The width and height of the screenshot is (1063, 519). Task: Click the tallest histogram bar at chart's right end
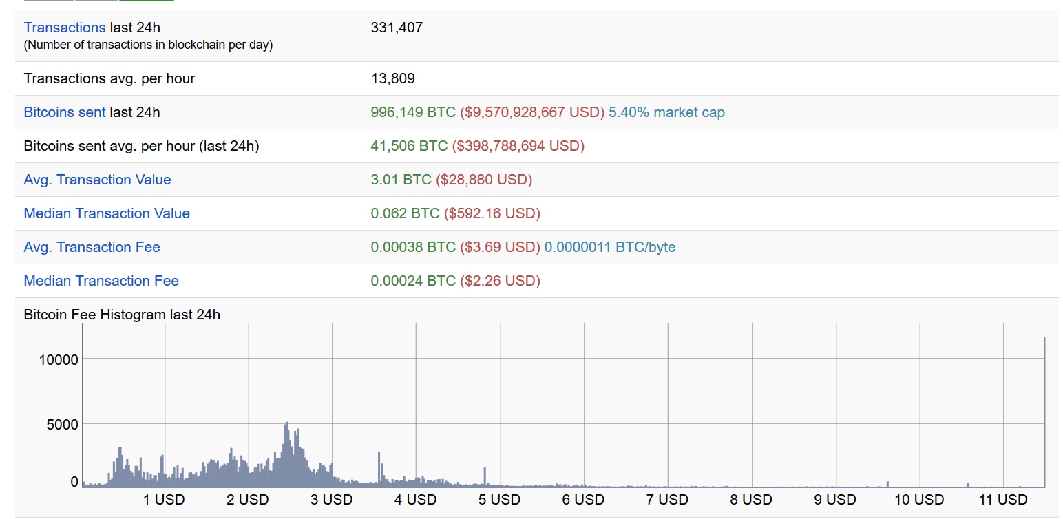(1044, 413)
